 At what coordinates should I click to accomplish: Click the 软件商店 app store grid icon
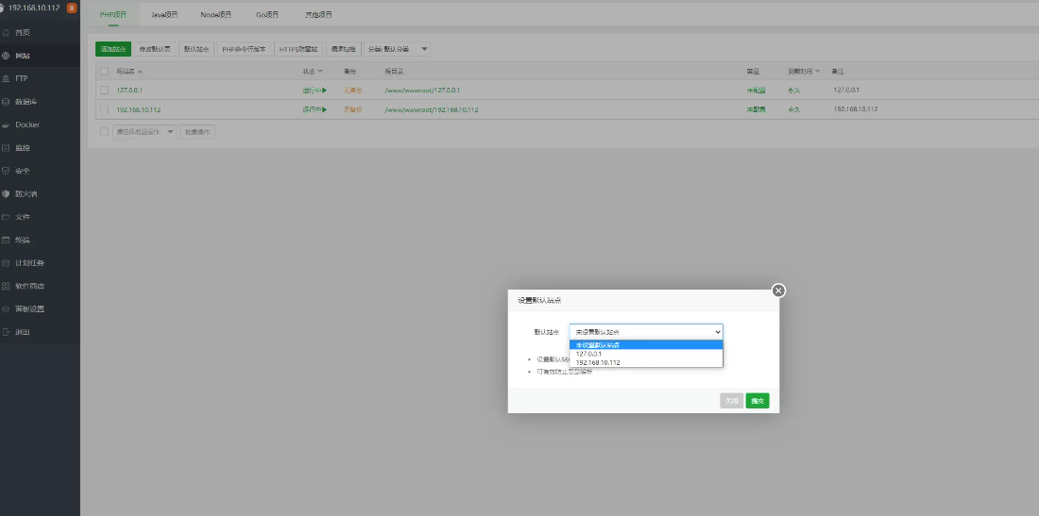click(x=7, y=286)
